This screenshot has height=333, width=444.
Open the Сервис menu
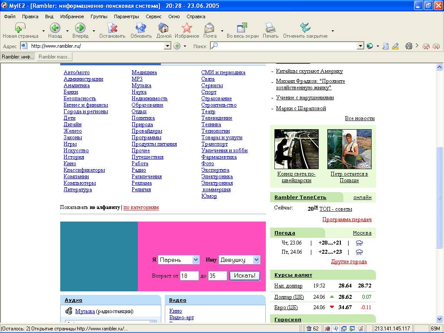153,16
